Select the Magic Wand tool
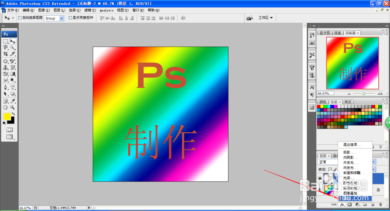390x211 pixels. [13, 47]
